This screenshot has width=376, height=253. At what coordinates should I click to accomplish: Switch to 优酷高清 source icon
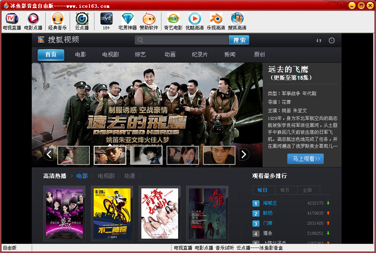(x=194, y=21)
